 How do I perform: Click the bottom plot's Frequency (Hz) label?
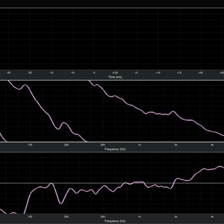[115, 221]
